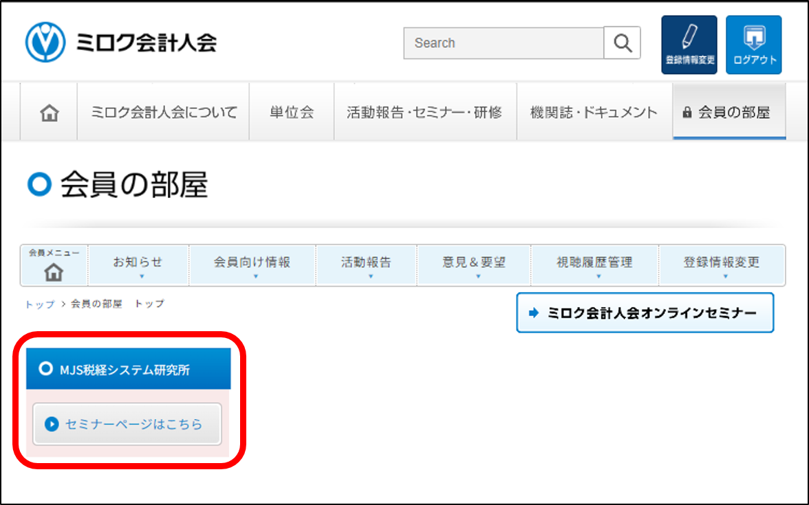Screen dimensions: 809x505
Task: Open 機関誌・ドキュメント menu
Action: pos(594,112)
